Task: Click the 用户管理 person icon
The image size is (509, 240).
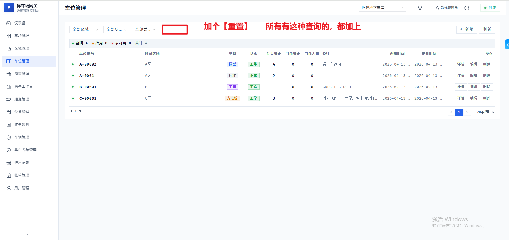Action: pyautogui.click(x=9, y=188)
